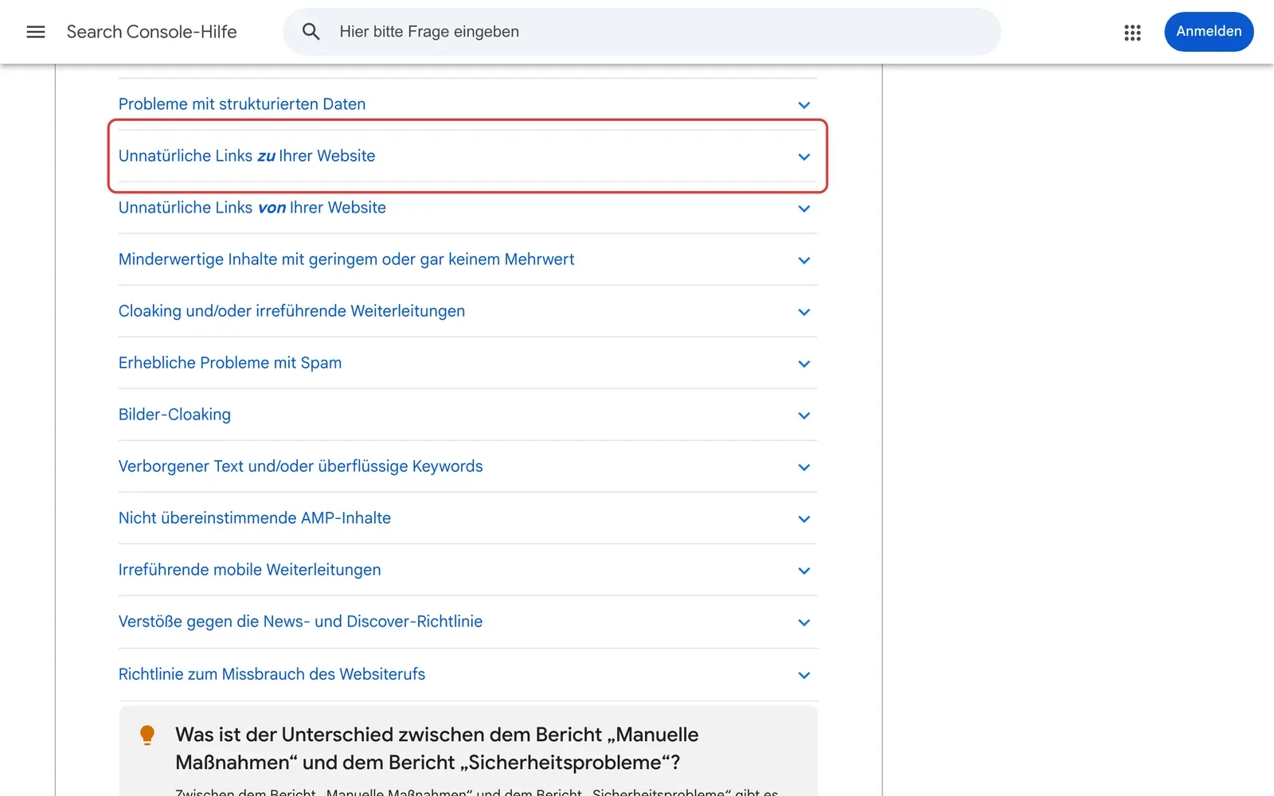Expand chevron for Erhebliche Probleme mit Spam
The width and height of the screenshot is (1274, 796).
point(804,364)
